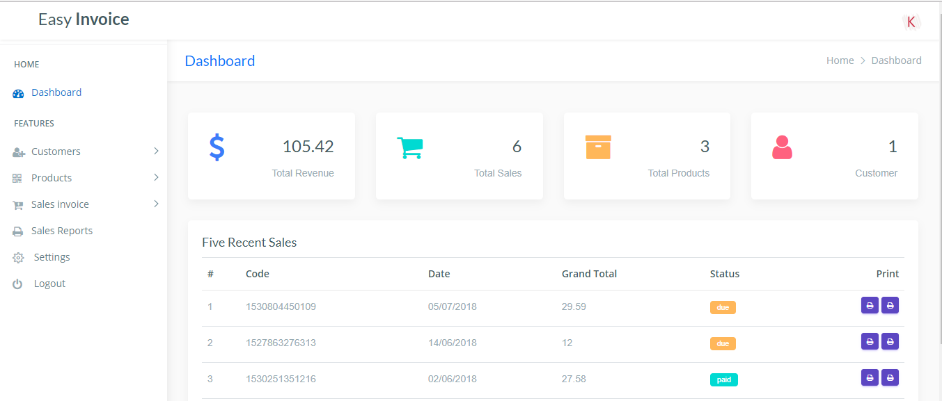Image resolution: width=942 pixels, height=401 pixels.
Task: Click the Sales invoice cart icon in sidebar
Action: [18, 205]
